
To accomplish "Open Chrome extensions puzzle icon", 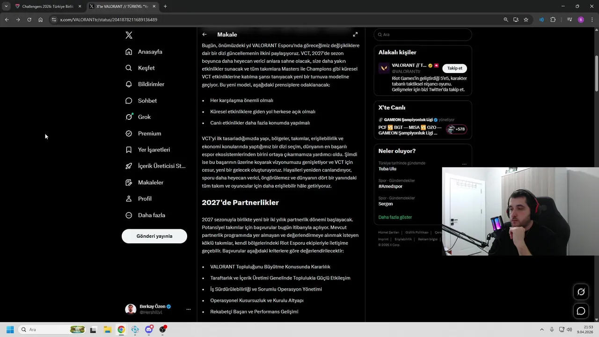I will tap(553, 20).
